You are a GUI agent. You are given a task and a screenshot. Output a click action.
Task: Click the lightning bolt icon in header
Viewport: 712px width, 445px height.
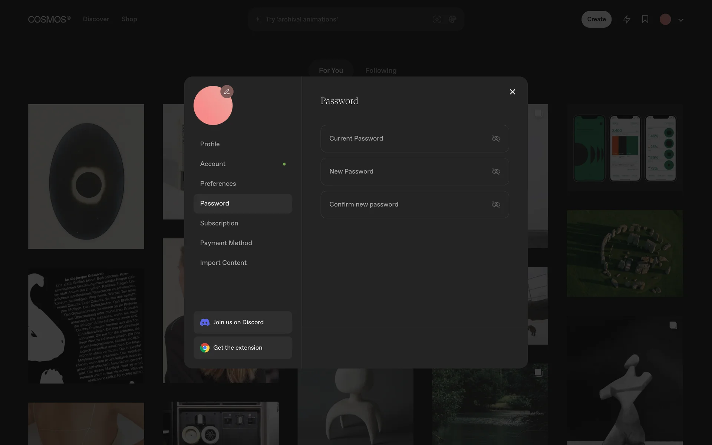(627, 19)
